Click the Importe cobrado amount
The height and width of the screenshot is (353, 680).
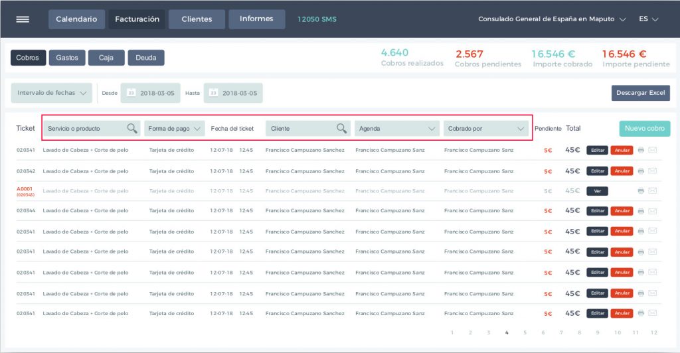point(553,54)
